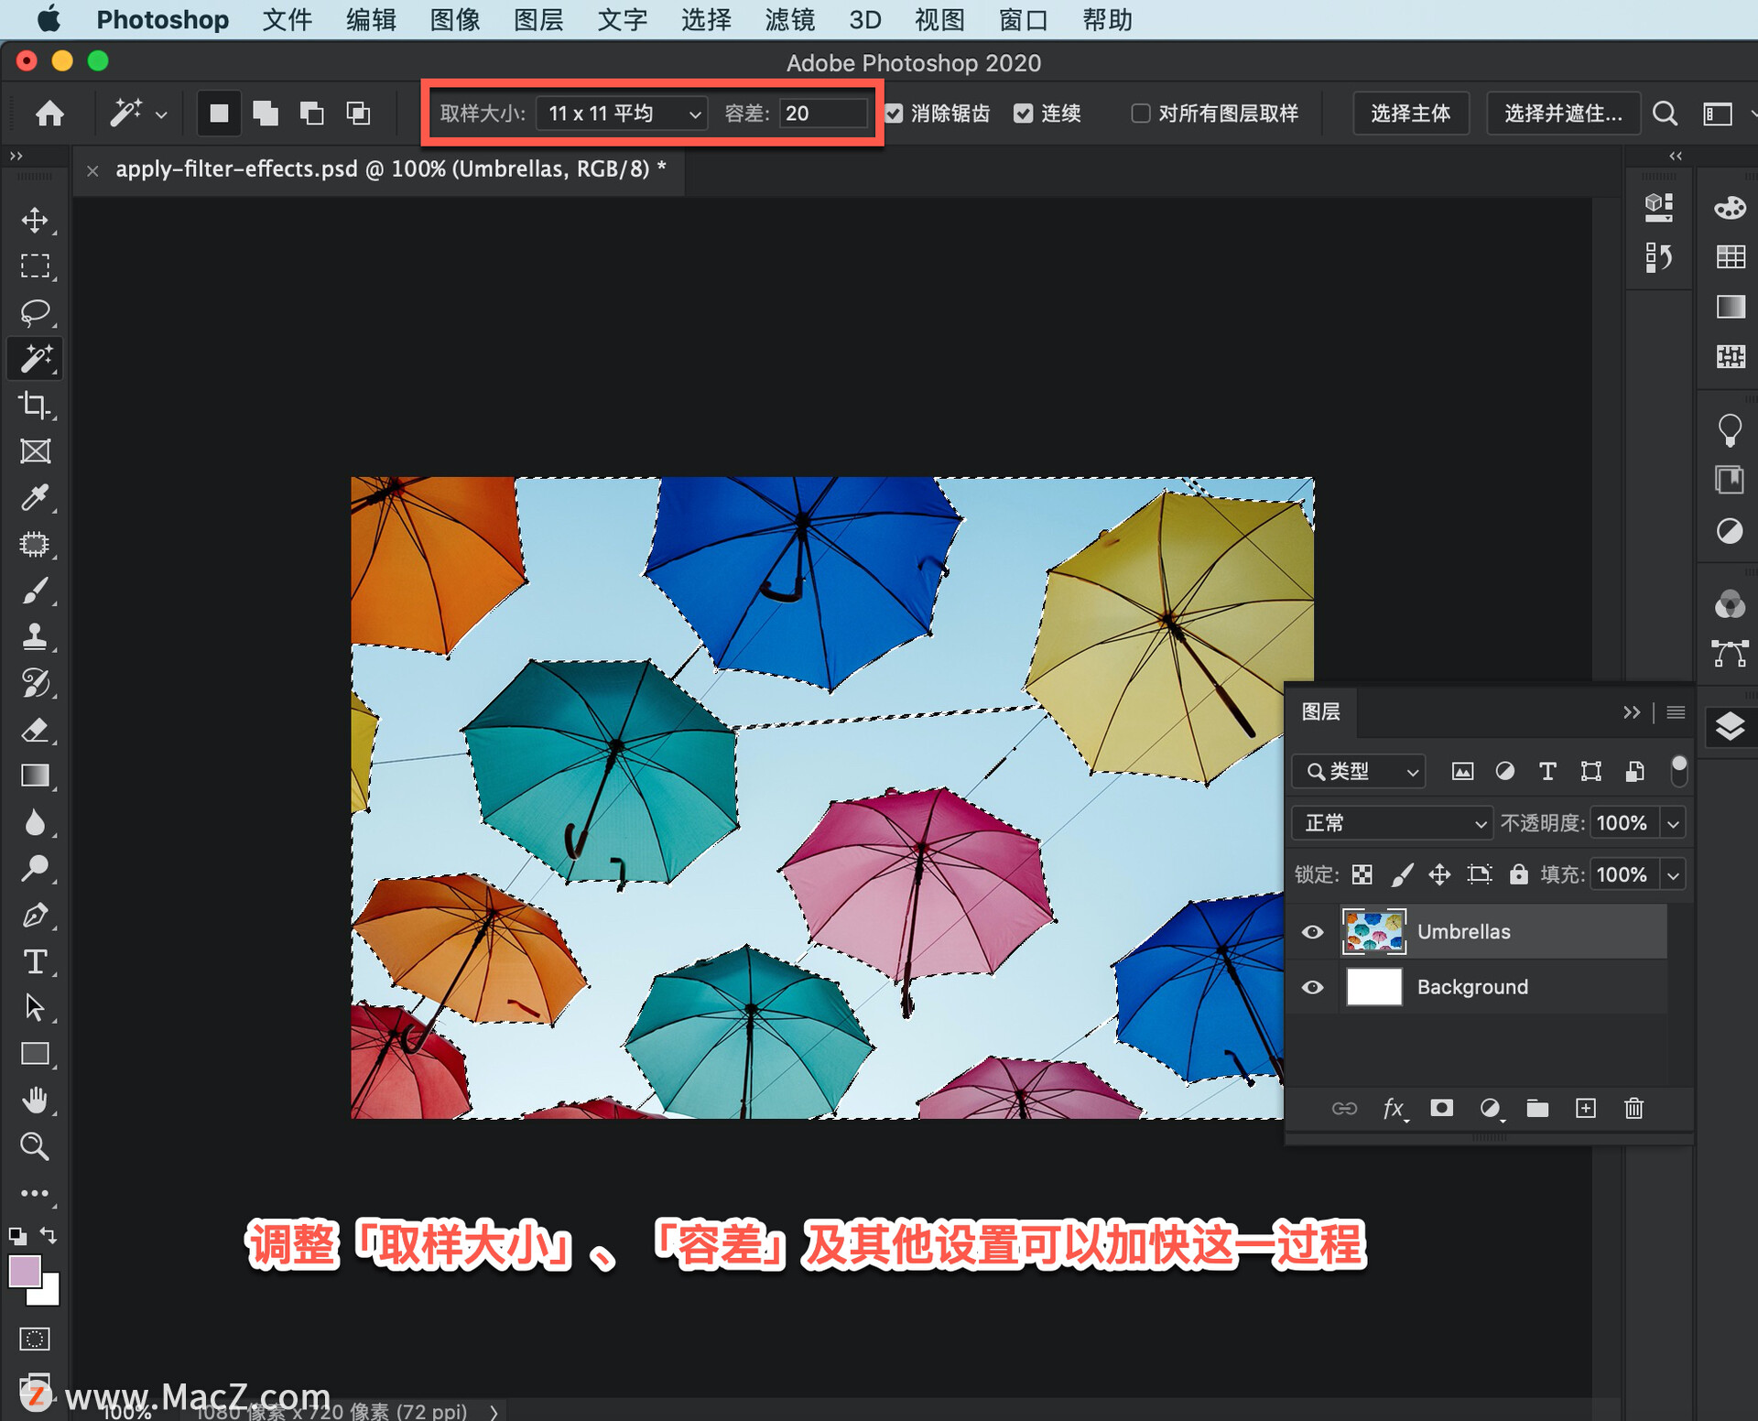Select the Magic Wand tool in toolbar
1758x1421 pixels.
click(35, 359)
